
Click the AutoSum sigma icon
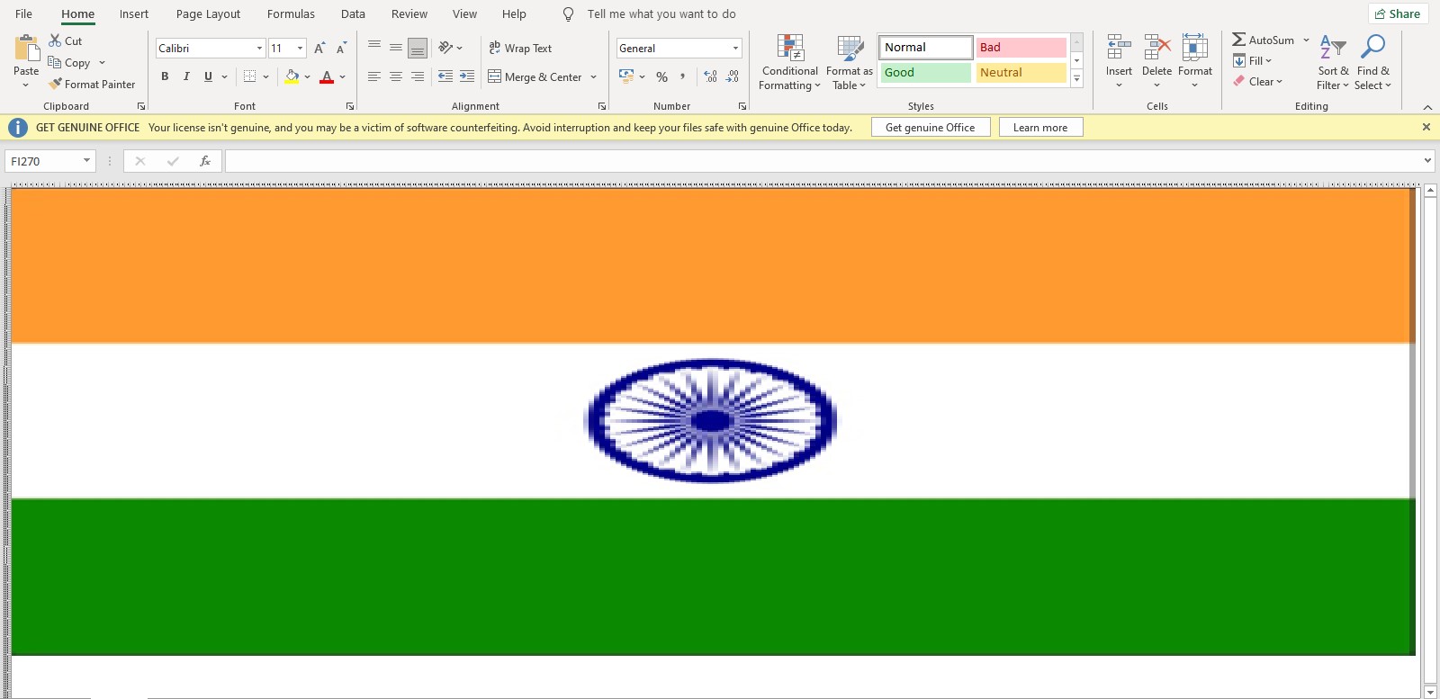1239,40
